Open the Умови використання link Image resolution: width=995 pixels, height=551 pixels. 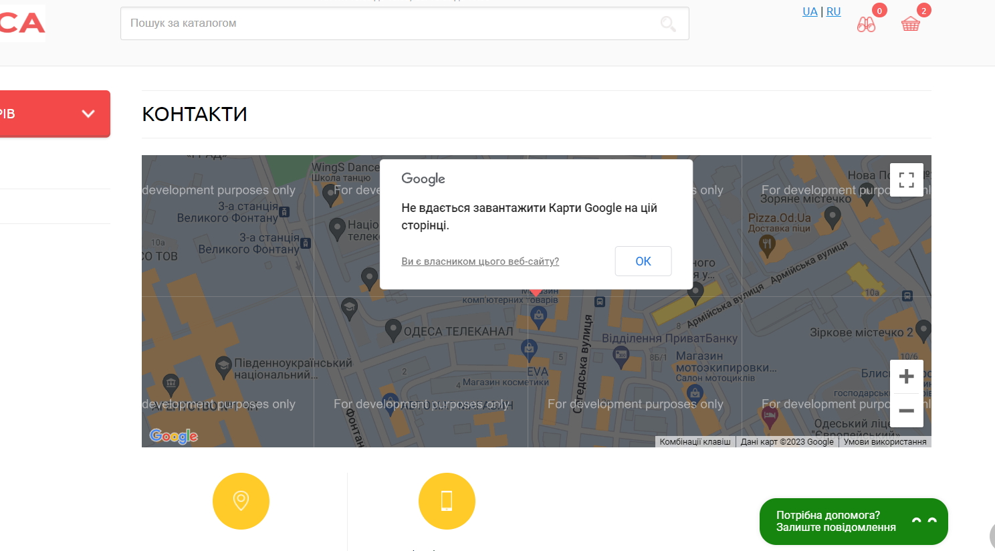[885, 441]
